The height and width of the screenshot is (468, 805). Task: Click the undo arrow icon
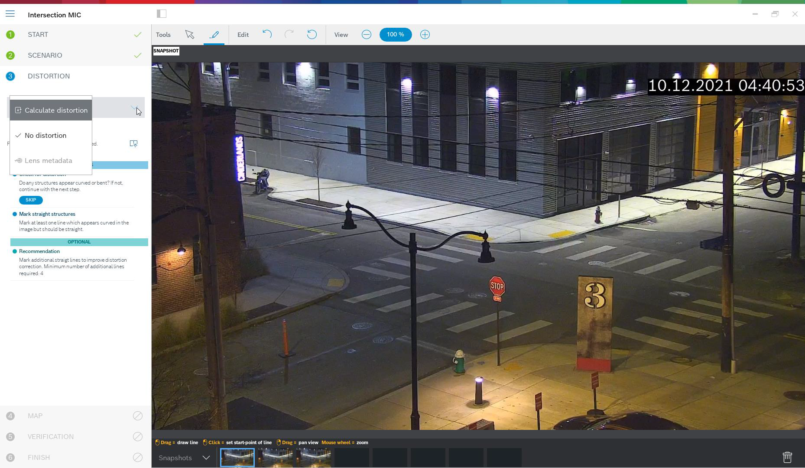[x=267, y=35]
